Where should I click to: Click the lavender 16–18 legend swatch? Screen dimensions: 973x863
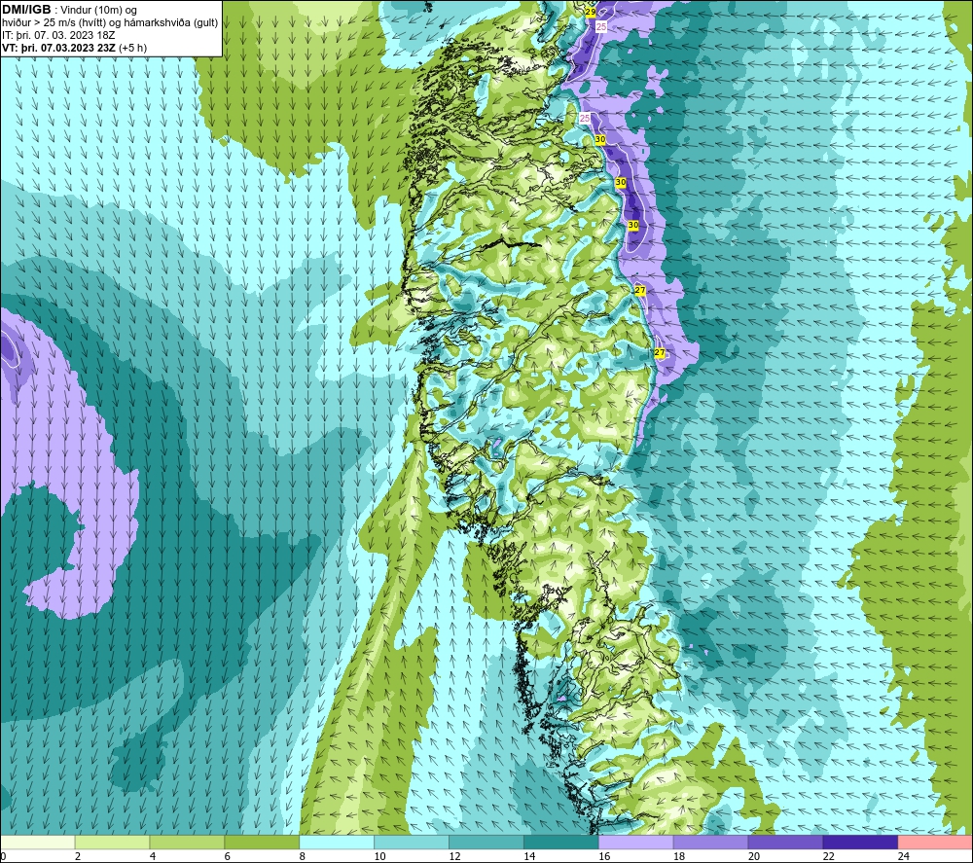(x=635, y=843)
